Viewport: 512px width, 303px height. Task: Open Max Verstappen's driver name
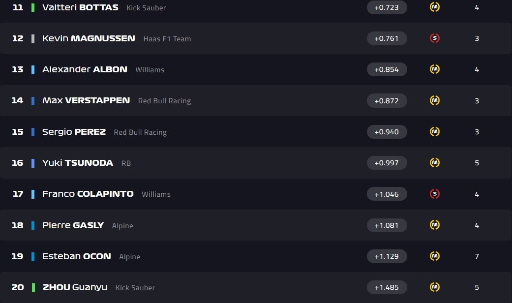point(86,100)
